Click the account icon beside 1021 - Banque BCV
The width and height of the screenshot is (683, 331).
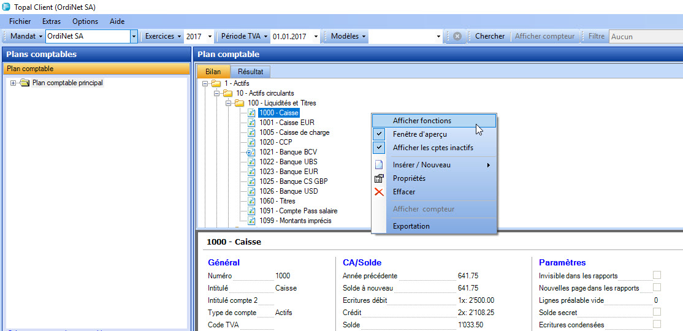pos(251,152)
